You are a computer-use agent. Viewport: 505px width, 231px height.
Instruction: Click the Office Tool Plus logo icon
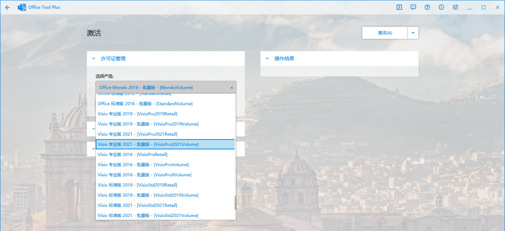[x=22, y=7]
